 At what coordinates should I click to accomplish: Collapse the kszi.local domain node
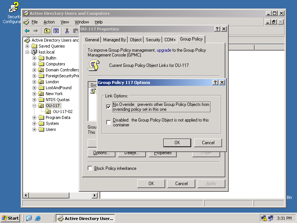click(27, 52)
